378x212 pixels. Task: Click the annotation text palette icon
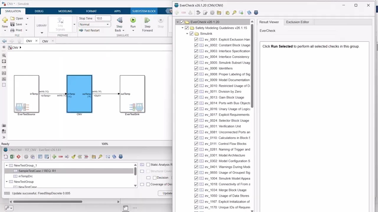pos(4,73)
